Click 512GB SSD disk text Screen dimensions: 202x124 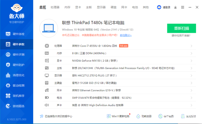pos(94,83)
